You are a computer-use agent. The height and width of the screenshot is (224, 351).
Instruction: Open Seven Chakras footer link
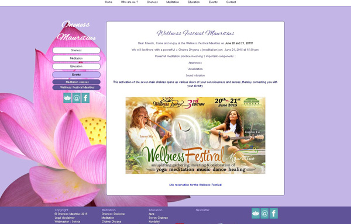click(159, 218)
